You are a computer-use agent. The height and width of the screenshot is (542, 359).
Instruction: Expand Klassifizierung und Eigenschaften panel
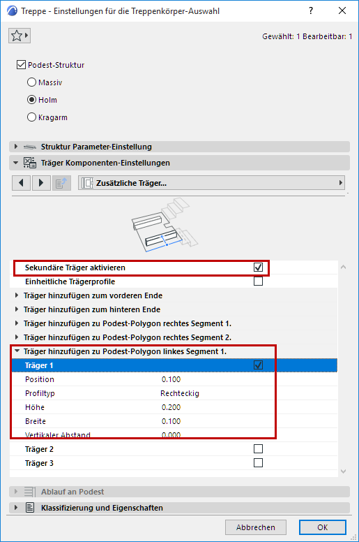pyautogui.click(x=16, y=508)
